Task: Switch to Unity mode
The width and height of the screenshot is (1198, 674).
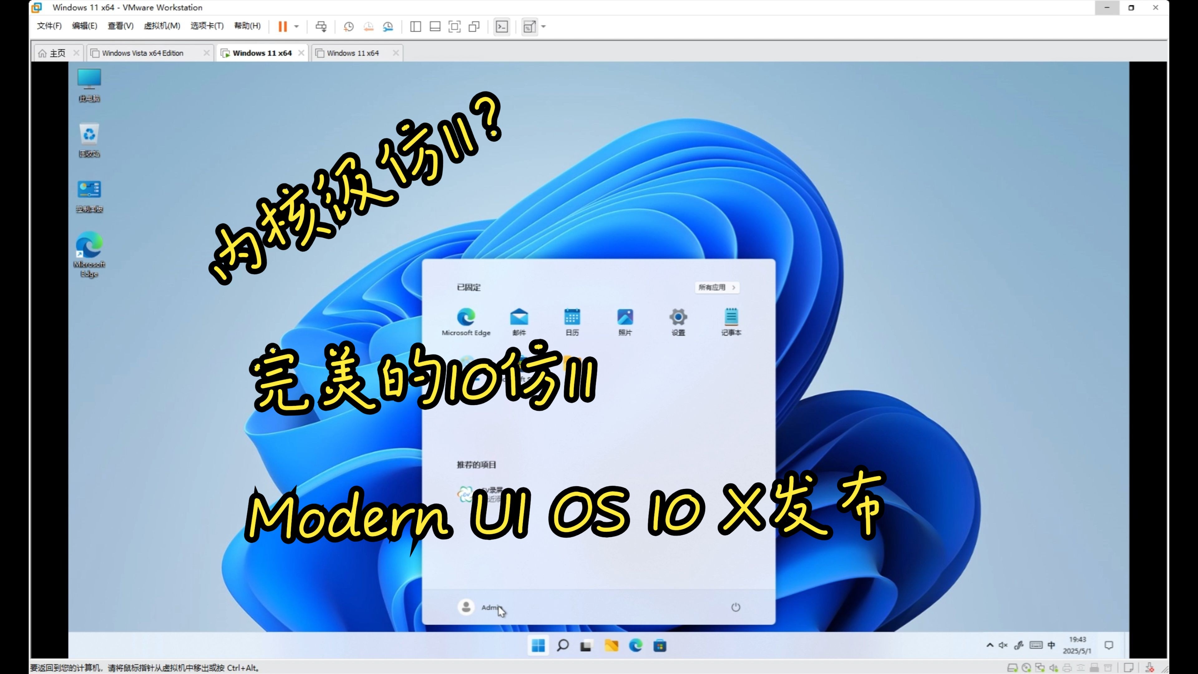Action: click(474, 27)
